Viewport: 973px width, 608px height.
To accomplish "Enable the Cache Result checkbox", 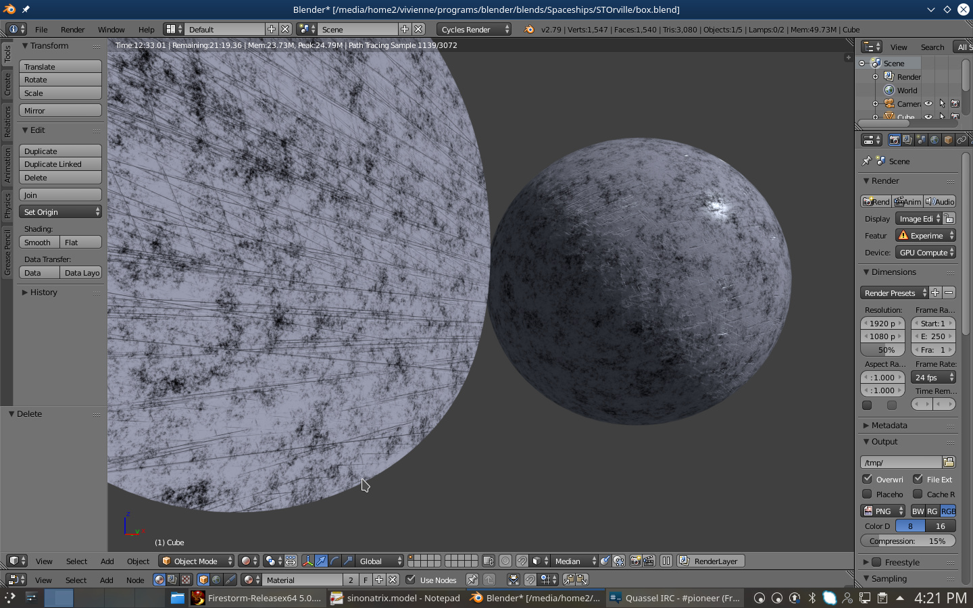I will point(918,494).
